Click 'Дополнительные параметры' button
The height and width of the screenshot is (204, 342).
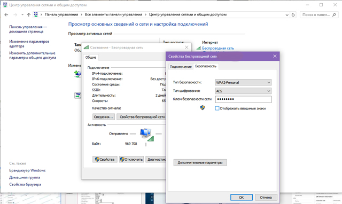point(200,162)
